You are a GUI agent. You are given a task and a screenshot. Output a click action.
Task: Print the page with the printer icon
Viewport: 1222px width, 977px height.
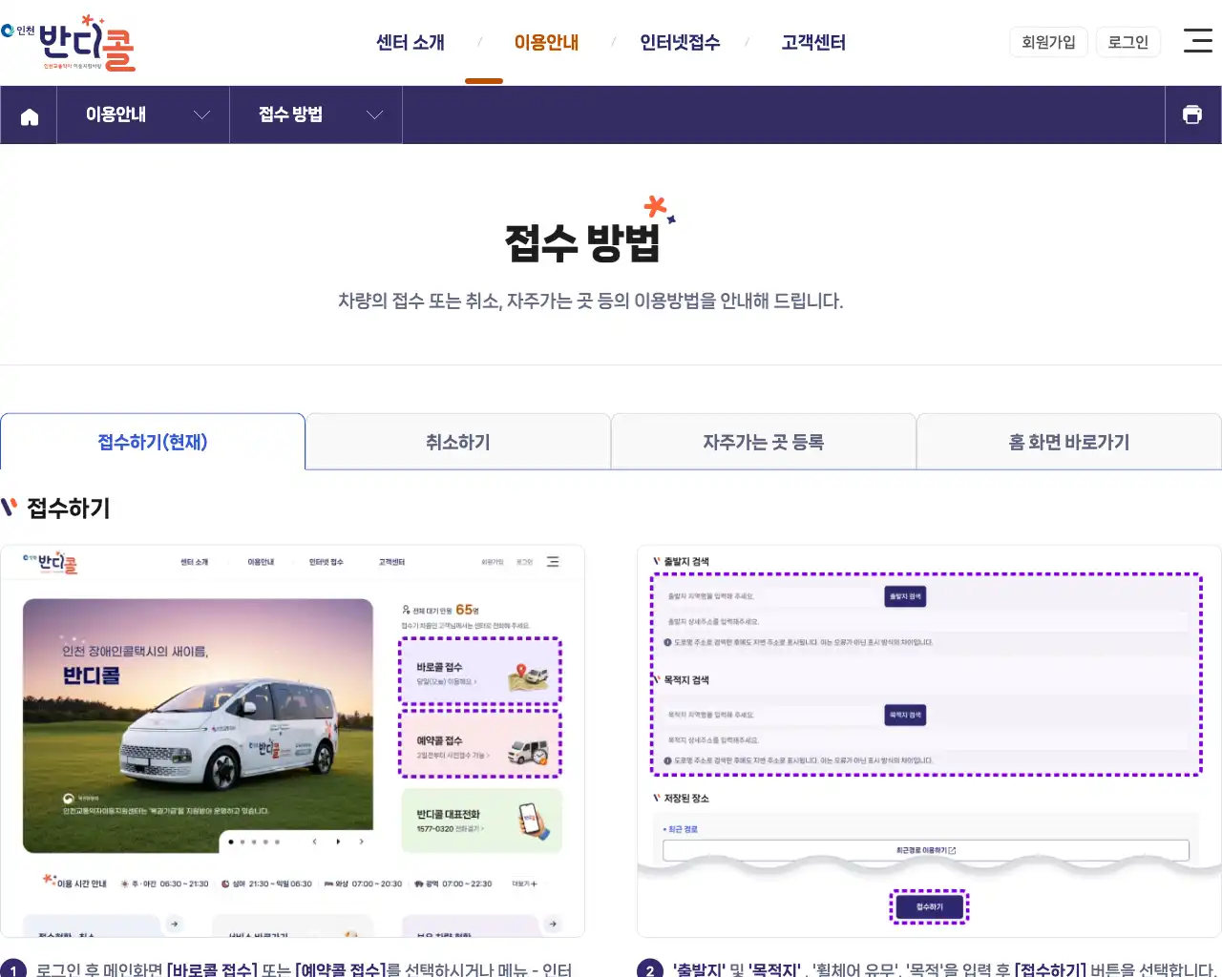1192,114
